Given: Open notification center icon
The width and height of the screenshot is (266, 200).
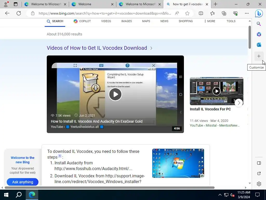Looking at the screenshot, I should point(257,195).
